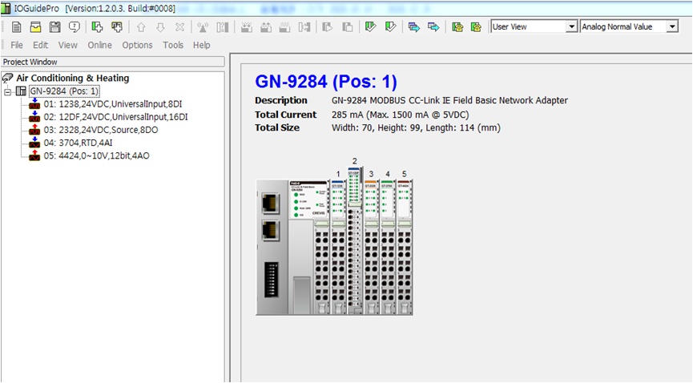Click the tall slot 2 module picture
693x383 pixels.
click(355, 240)
